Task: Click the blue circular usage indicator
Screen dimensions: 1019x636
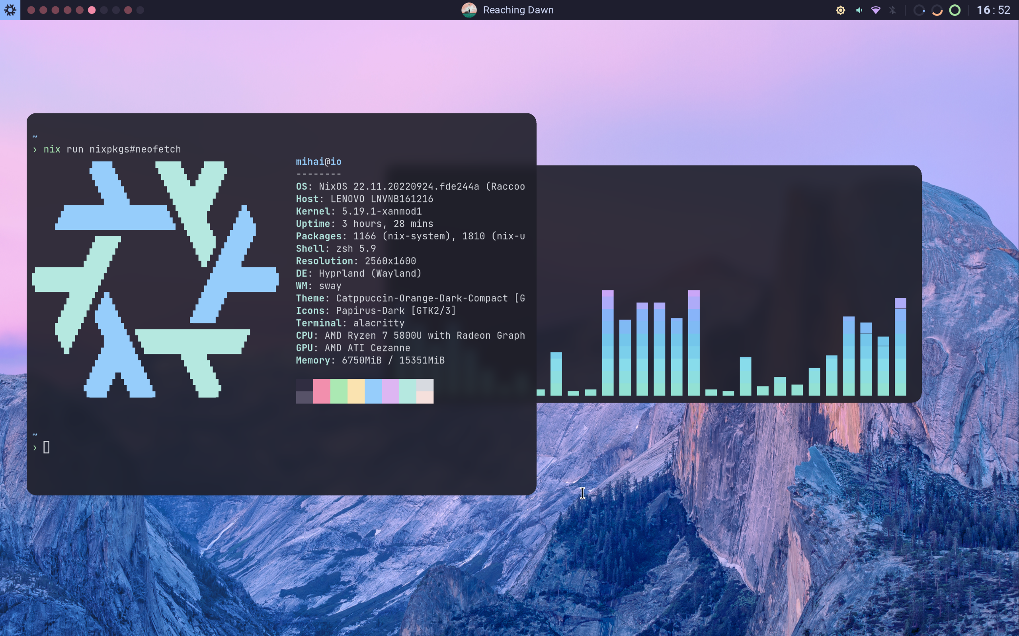Action: tap(919, 10)
